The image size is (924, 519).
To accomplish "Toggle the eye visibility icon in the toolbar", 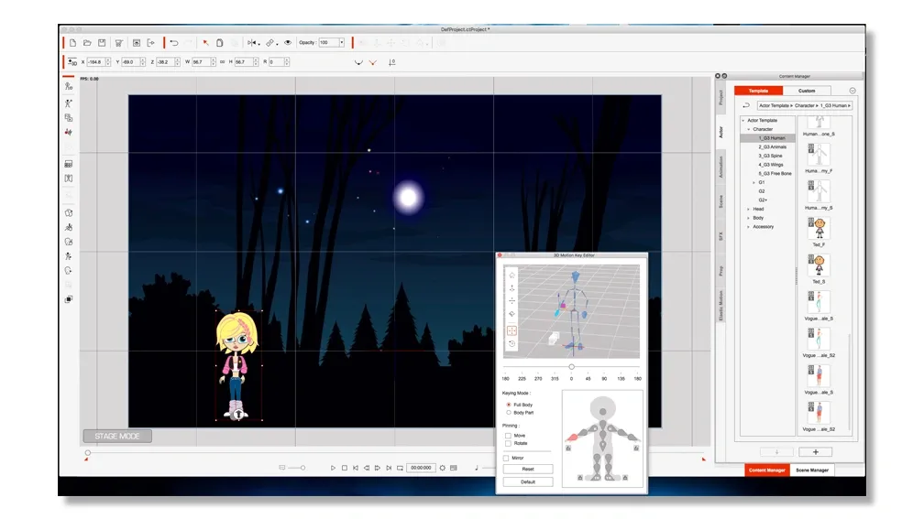I will pos(288,43).
